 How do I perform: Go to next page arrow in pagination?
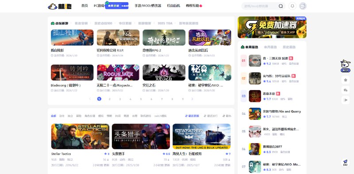pyautogui.click(x=192, y=99)
